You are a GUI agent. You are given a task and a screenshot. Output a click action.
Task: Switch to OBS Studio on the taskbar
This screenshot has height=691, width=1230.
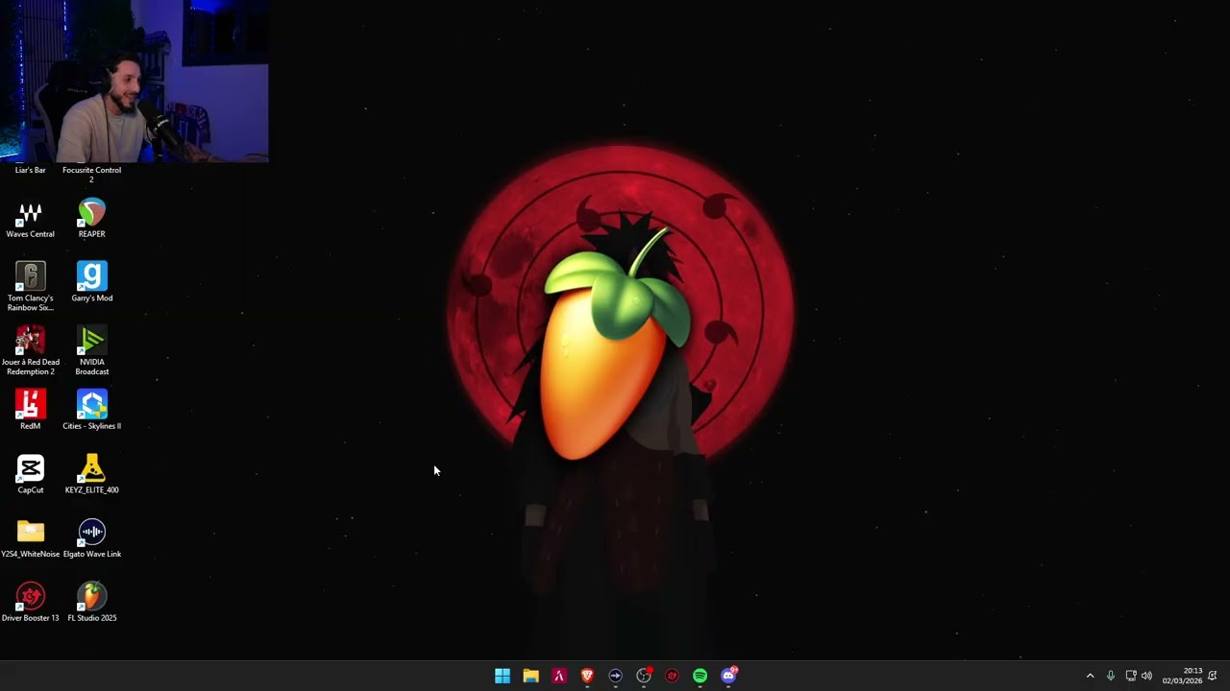coord(644,676)
